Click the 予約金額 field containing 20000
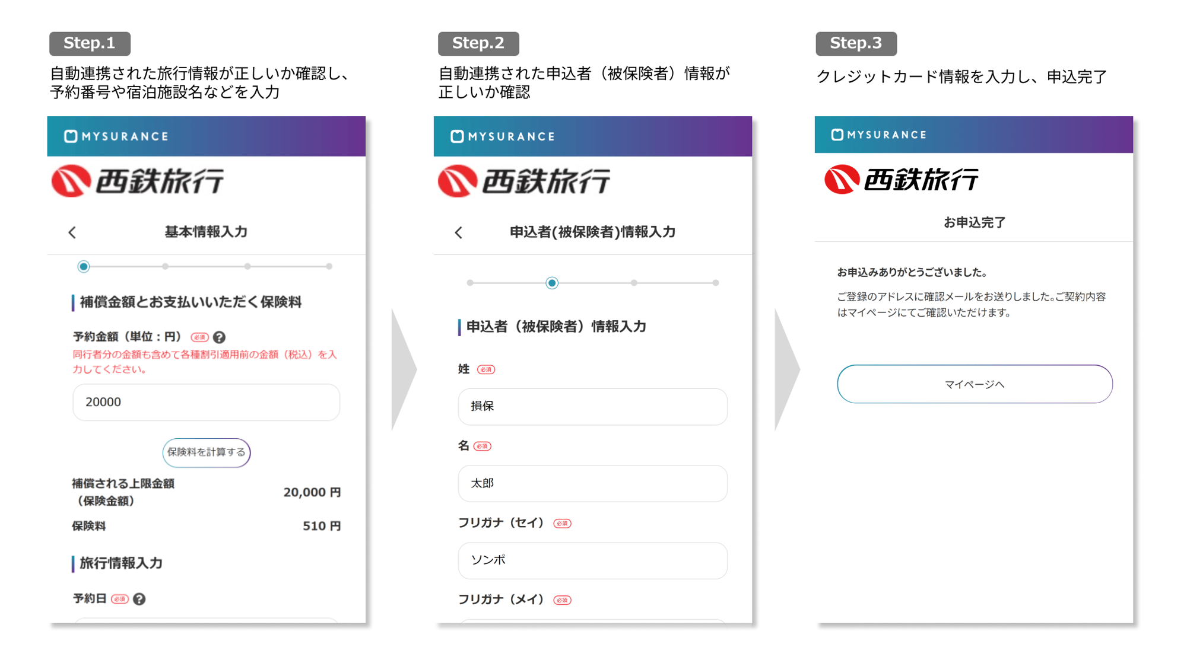The height and width of the screenshot is (657, 1187). point(207,402)
